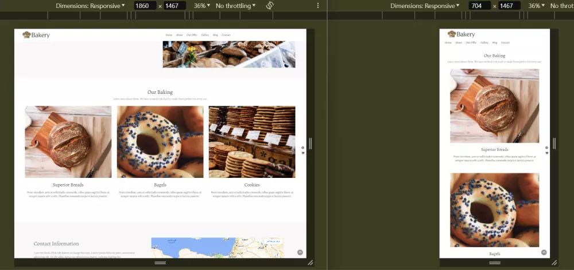The height and width of the screenshot is (270, 574).
Task: Click the Bakery chef-hat logo in the wide preview
Action: 36,35
